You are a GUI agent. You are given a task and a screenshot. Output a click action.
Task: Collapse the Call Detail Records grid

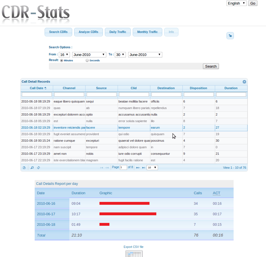point(244,82)
